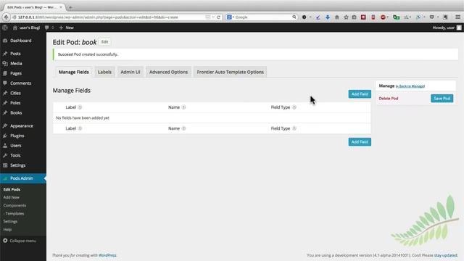Screen dimensions: 464x261
Task: Click the WordPress footer link
Action: point(107,255)
